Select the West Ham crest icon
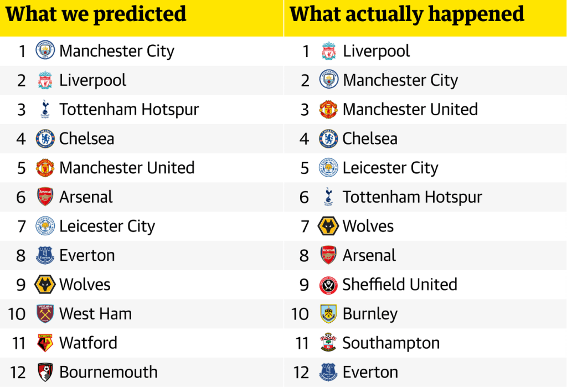567x387 pixels. click(45, 313)
